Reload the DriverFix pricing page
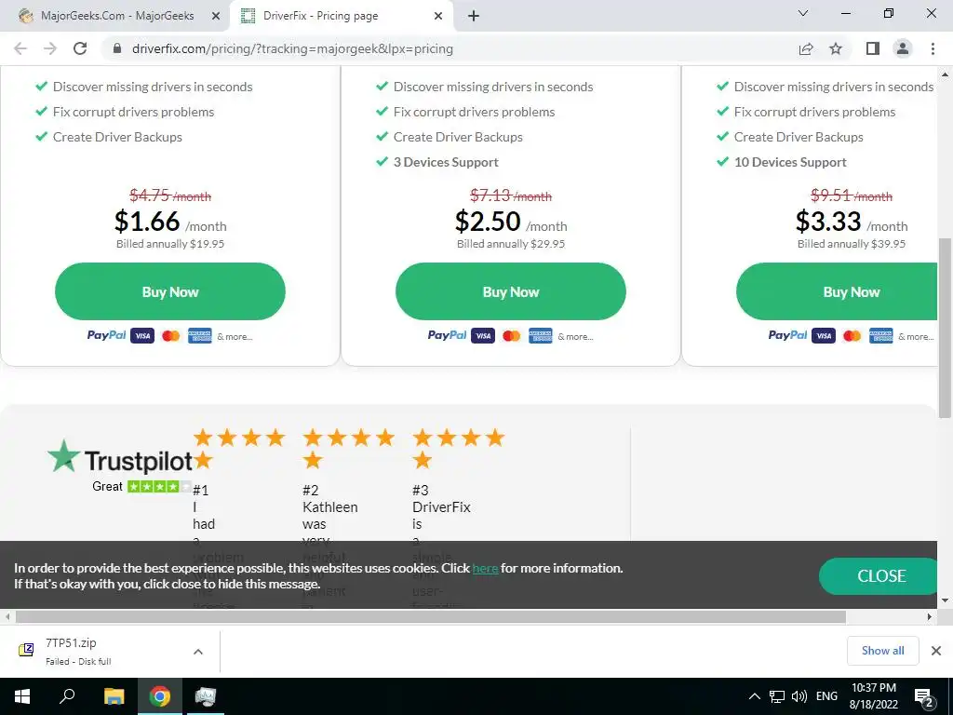Screen dimensions: 953x715 [x=80, y=48]
